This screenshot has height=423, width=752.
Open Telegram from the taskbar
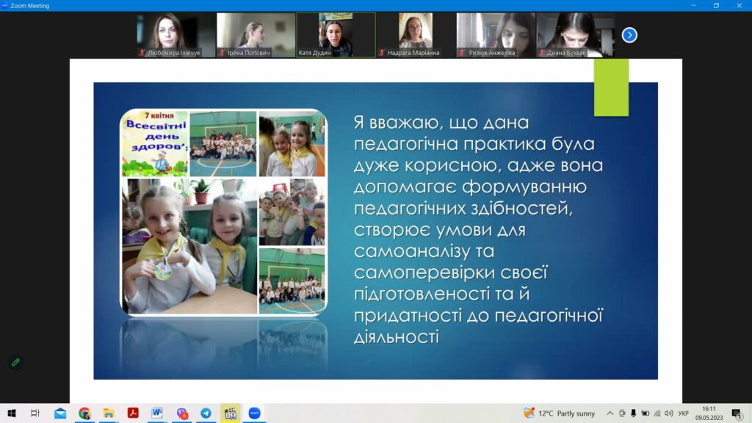pyautogui.click(x=206, y=413)
